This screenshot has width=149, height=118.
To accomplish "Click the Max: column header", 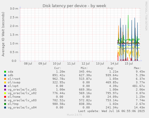I will [x=137, y=68].
